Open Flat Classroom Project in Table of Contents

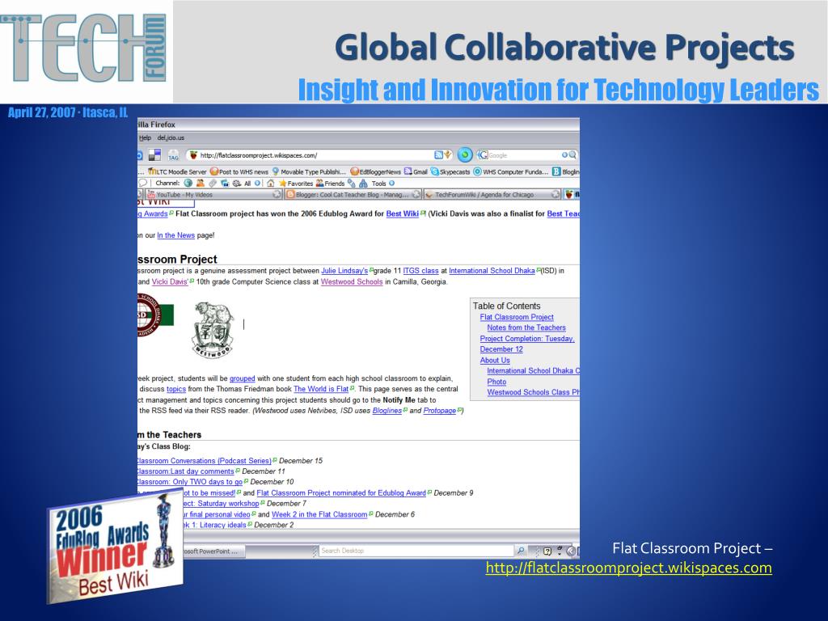[x=517, y=317]
